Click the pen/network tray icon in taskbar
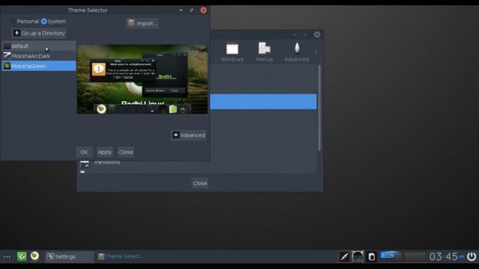Image resolution: width=479 pixels, height=269 pixels. [x=344, y=257]
